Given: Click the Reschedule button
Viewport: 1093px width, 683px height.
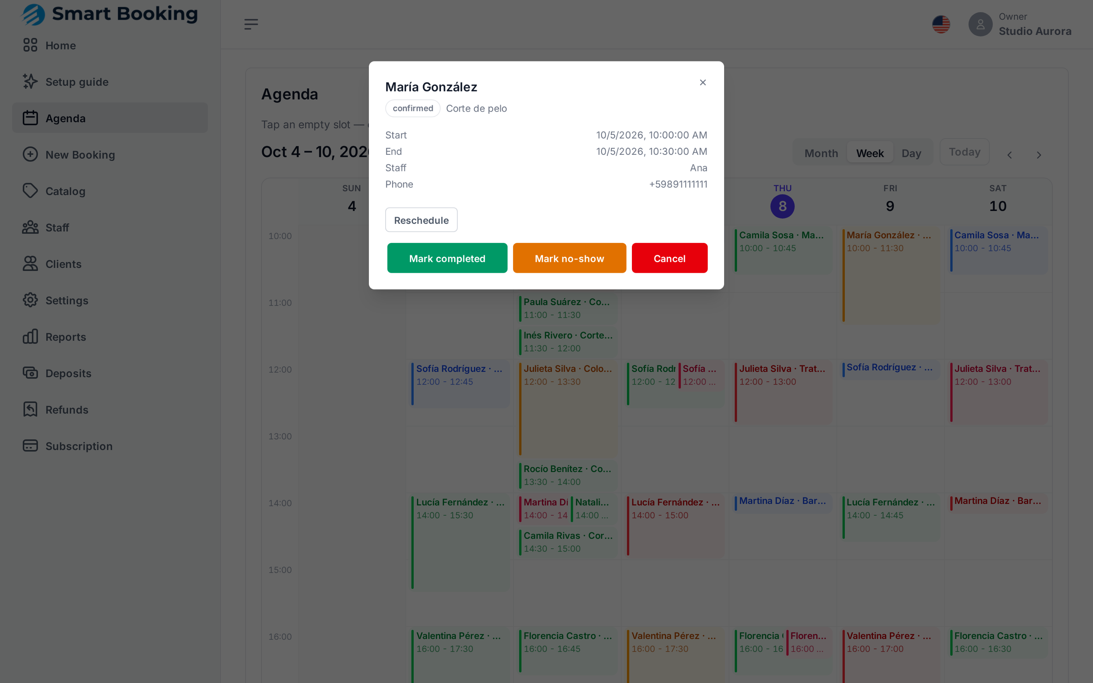Looking at the screenshot, I should [421, 220].
